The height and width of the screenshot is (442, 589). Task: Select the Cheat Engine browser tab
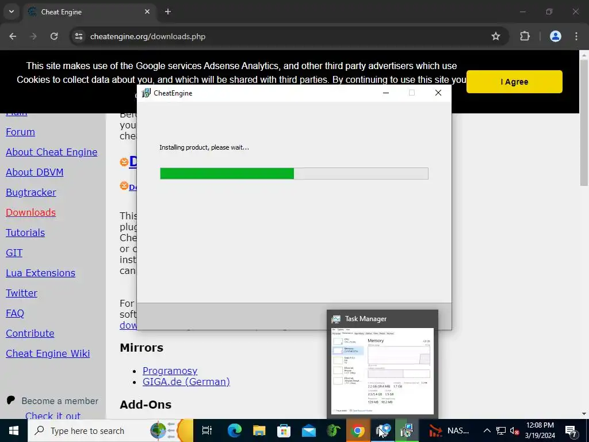(90, 12)
